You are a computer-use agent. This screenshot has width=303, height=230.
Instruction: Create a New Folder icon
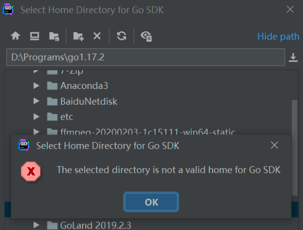point(78,36)
